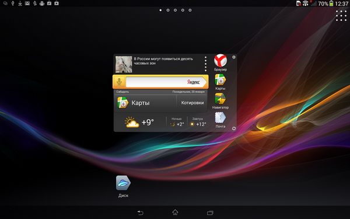The image size is (350, 219).
Task: Open the apps drawer grid icon
Action: pyautogui.click(x=341, y=16)
